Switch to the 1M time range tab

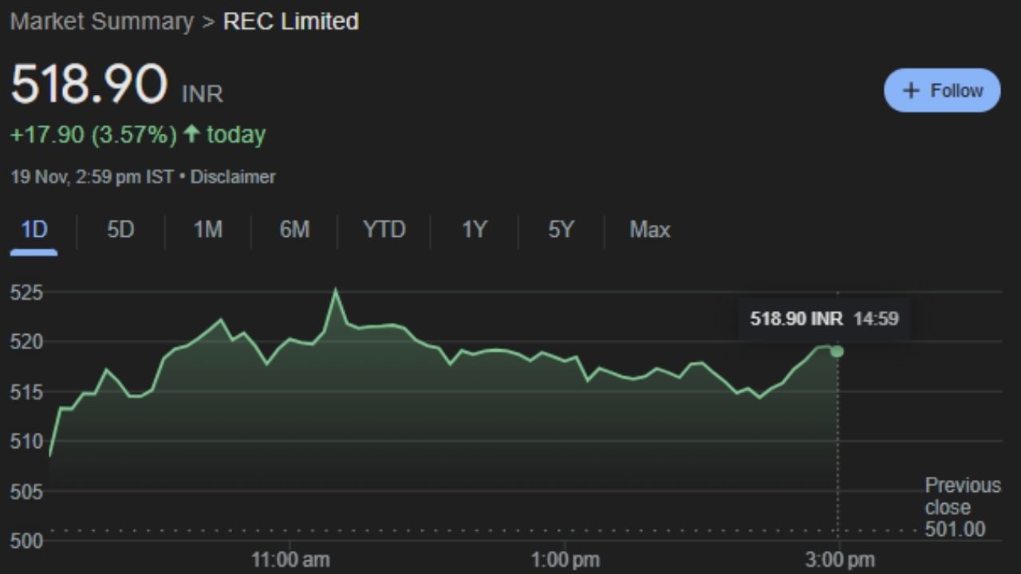pos(207,230)
